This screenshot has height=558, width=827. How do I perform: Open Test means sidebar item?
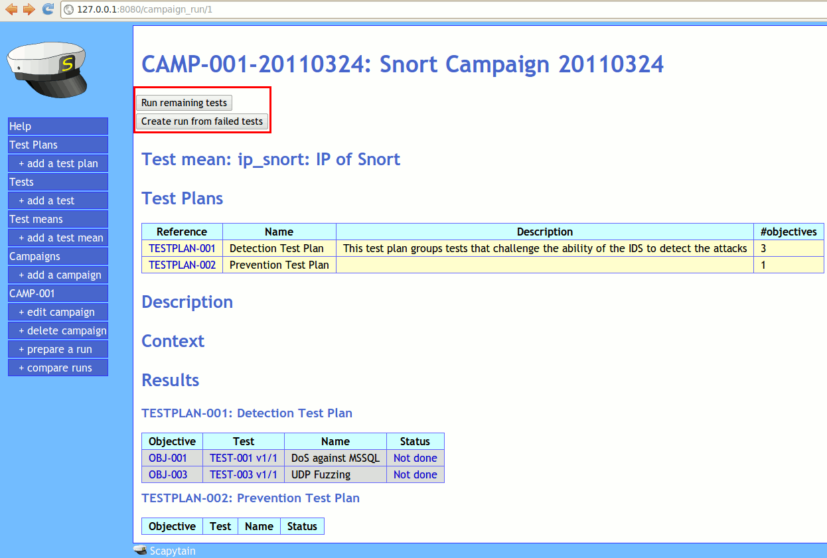(58, 219)
